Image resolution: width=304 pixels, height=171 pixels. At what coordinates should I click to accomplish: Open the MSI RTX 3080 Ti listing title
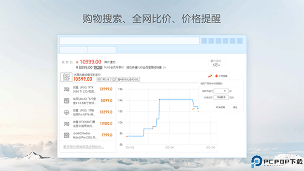84,89
